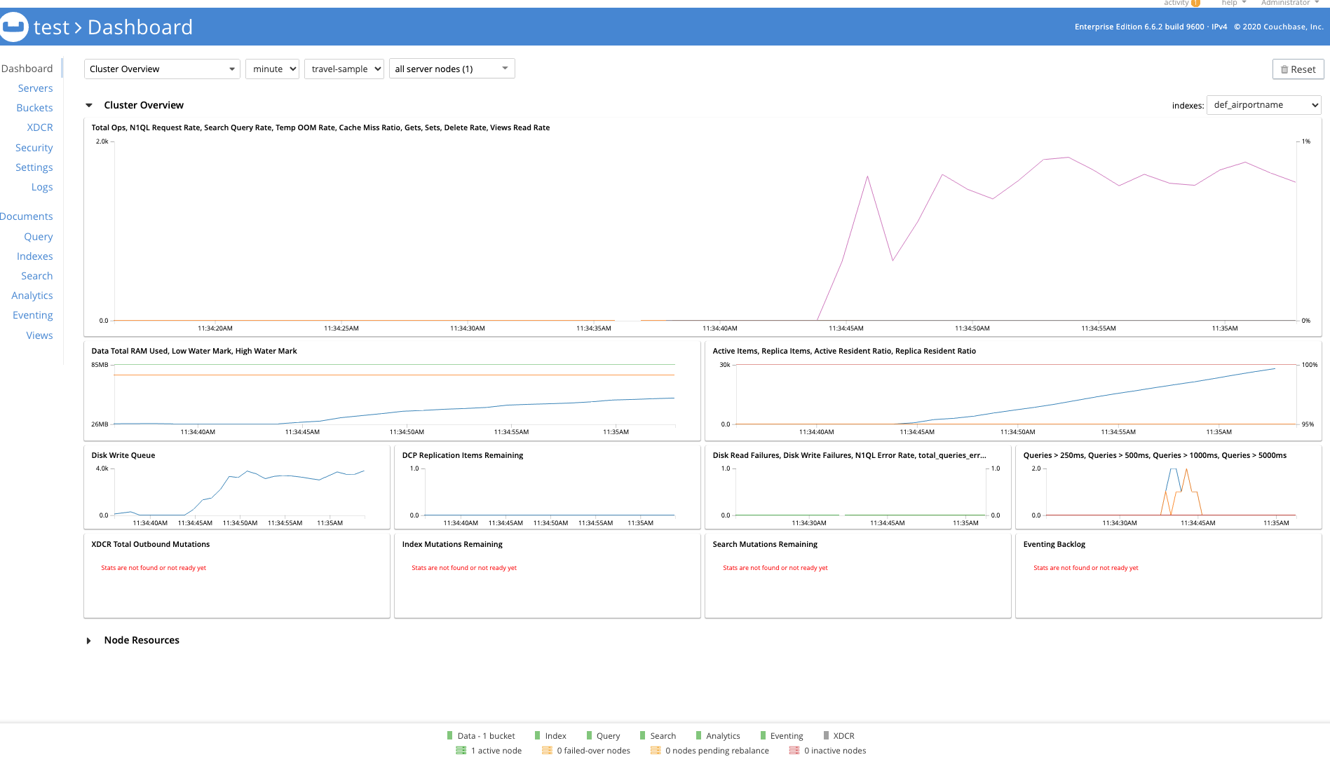Click the Eventing Backlog panel
Screen dimensions: 1330x757
(x=1169, y=576)
